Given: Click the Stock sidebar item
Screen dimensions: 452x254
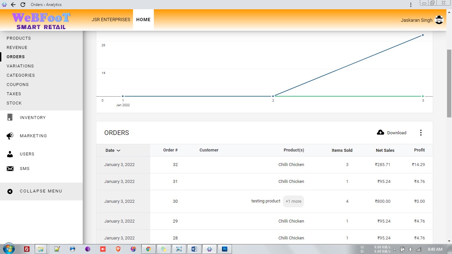Looking at the screenshot, I should point(14,103).
